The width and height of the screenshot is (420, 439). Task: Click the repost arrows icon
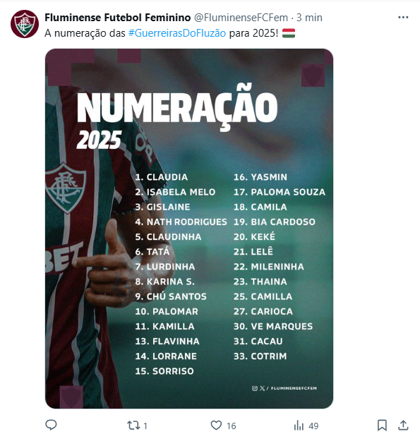click(133, 426)
